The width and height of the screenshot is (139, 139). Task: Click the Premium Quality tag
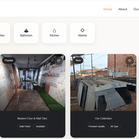click(x=96, y=126)
